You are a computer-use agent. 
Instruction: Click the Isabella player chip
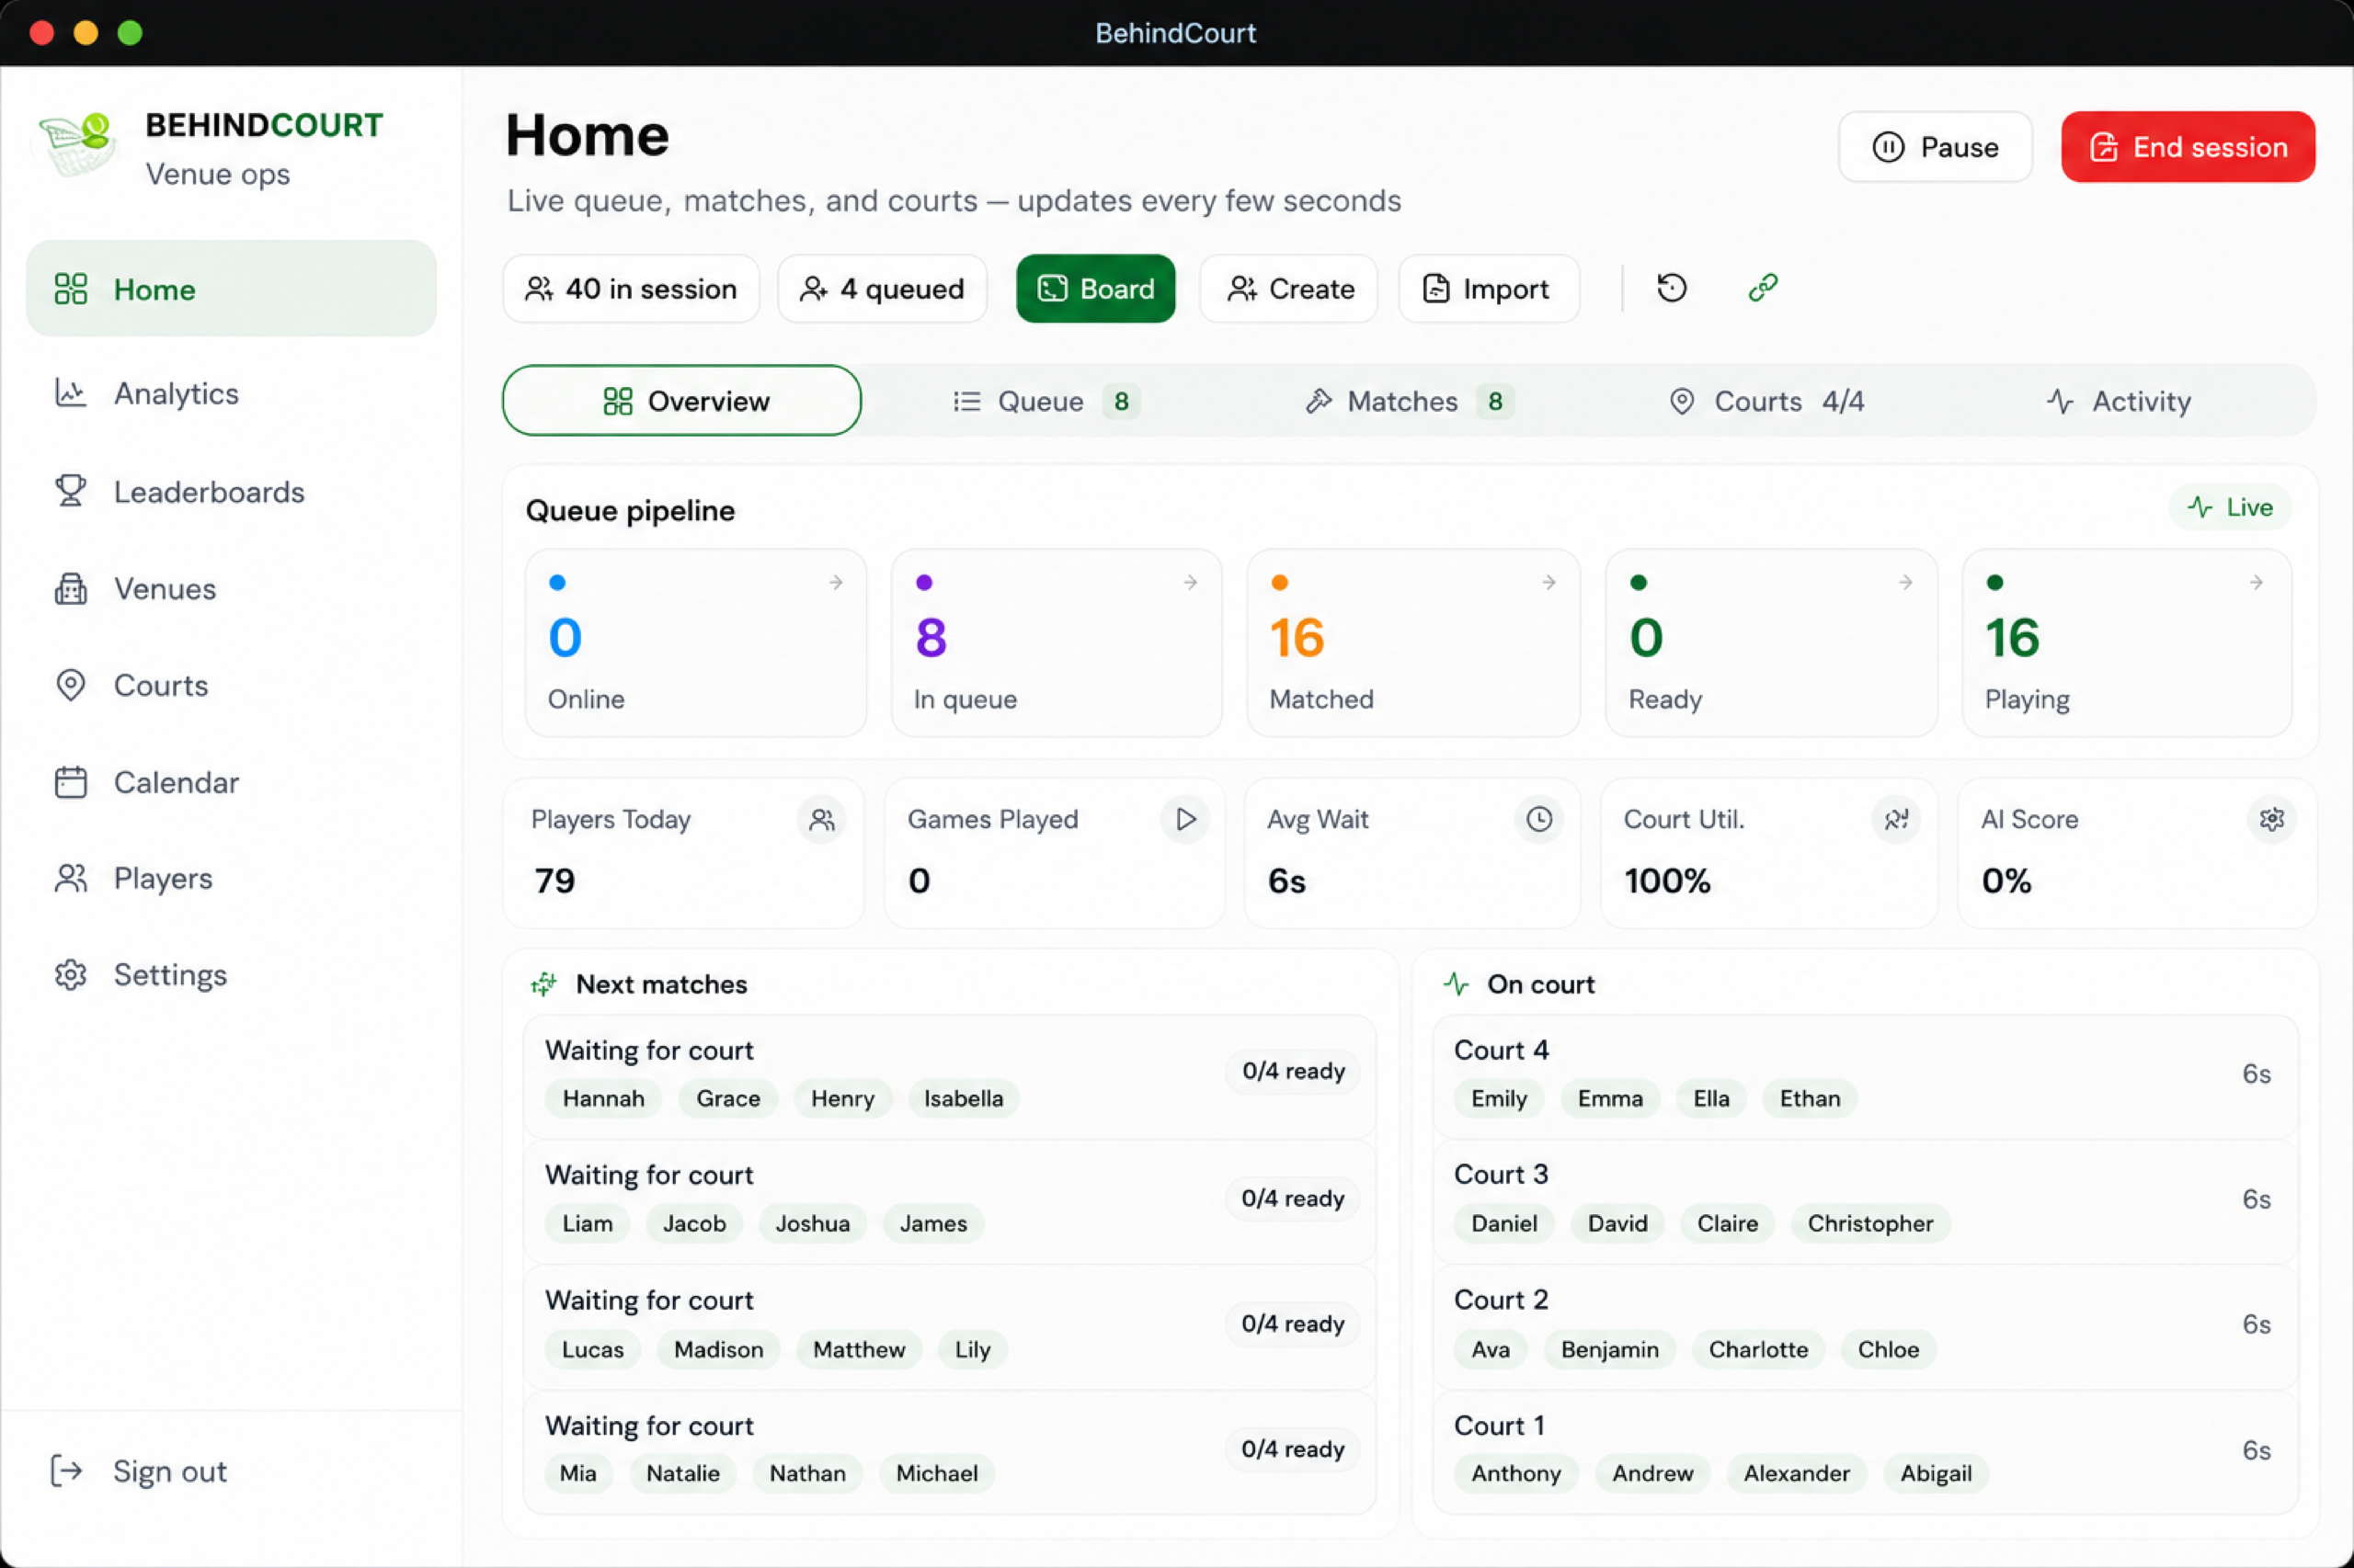pos(964,1099)
